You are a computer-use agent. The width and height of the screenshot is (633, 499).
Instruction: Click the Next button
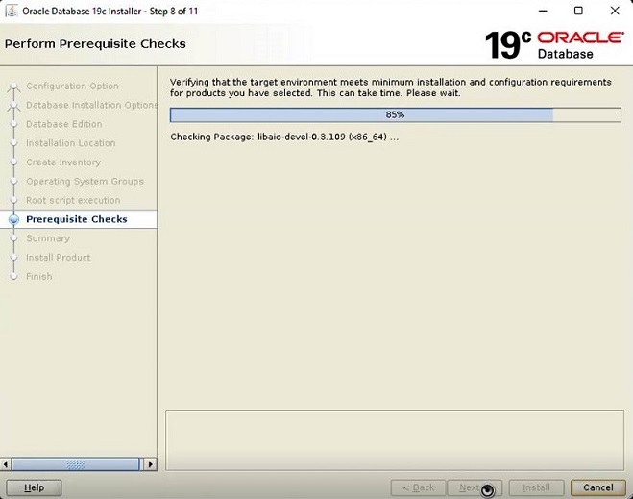coord(475,487)
